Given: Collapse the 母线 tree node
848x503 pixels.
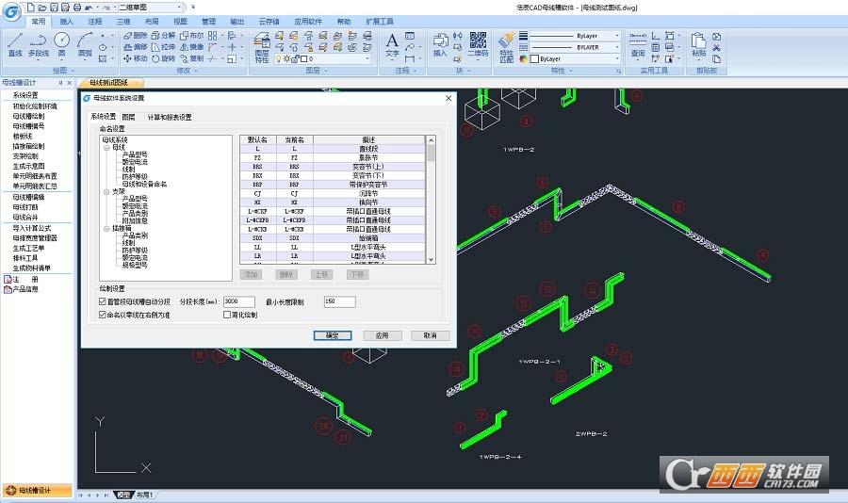Looking at the screenshot, I should (x=106, y=147).
